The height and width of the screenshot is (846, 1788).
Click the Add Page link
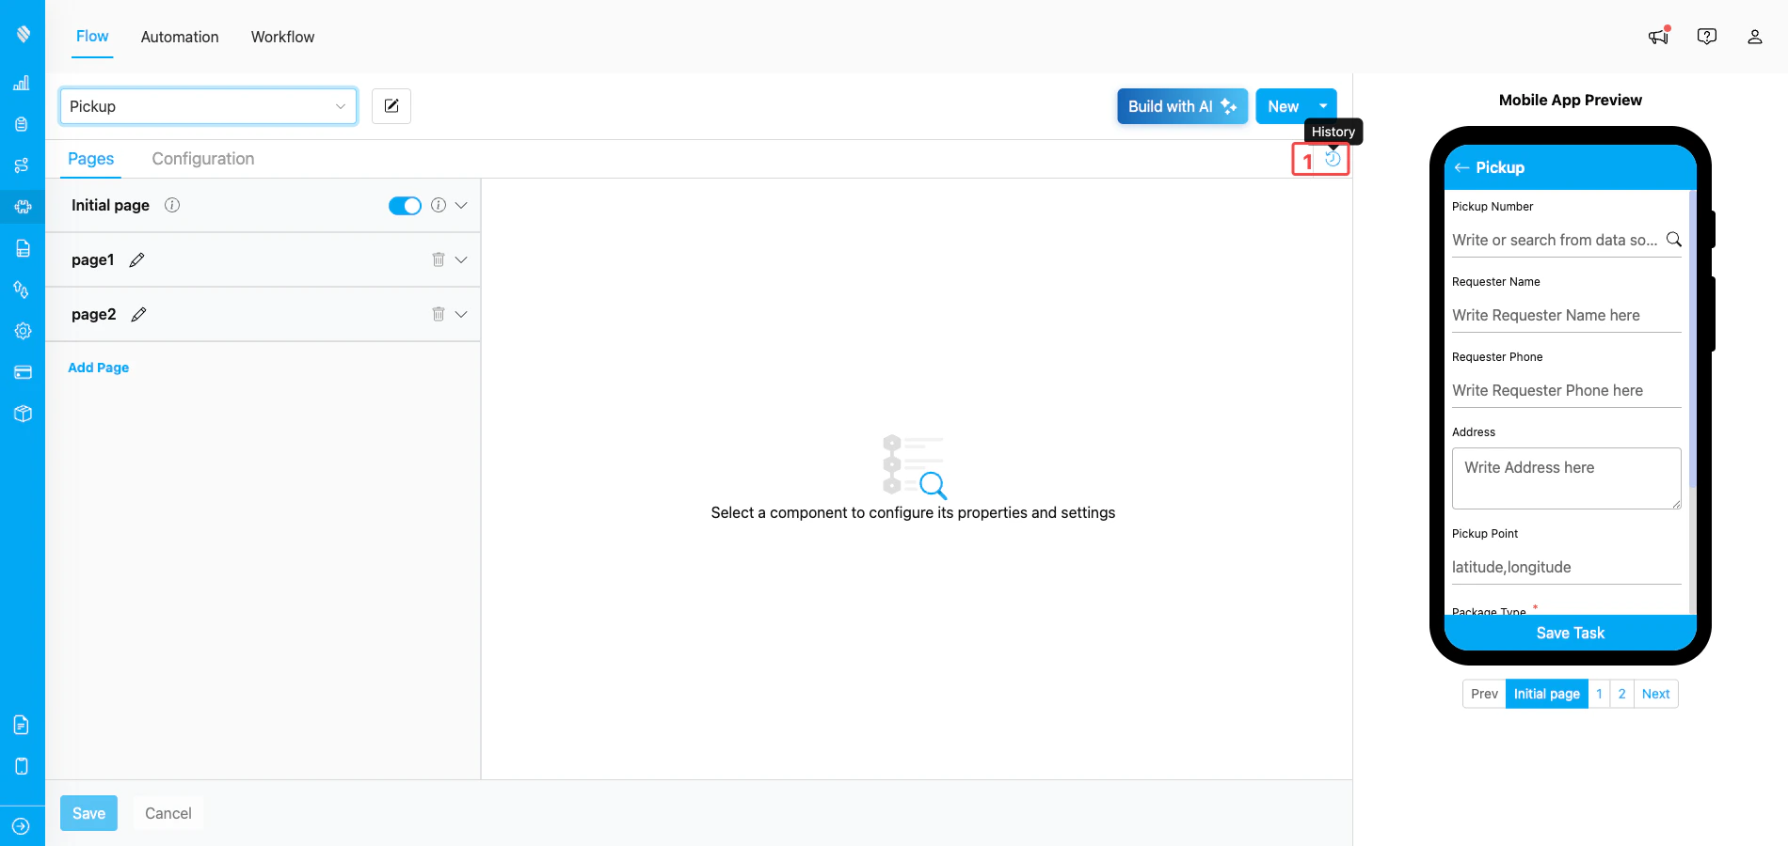98,368
